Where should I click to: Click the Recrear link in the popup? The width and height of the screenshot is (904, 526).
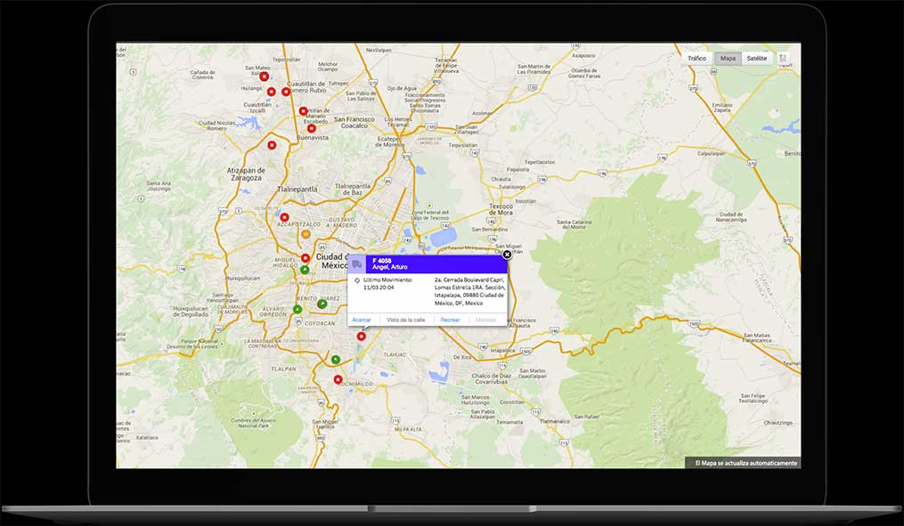coord(451,320)
